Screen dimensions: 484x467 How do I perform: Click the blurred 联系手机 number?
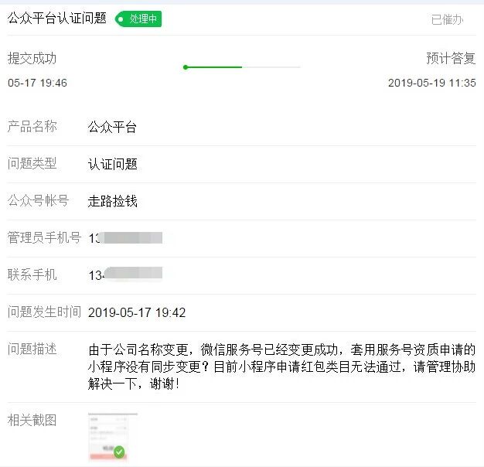125,274
